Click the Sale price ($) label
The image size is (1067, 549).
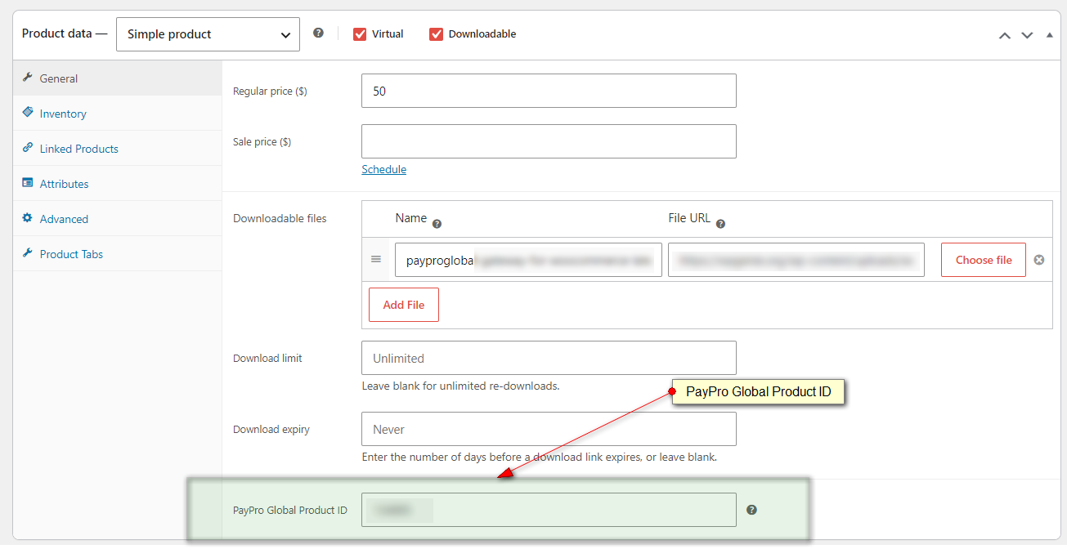262,142
